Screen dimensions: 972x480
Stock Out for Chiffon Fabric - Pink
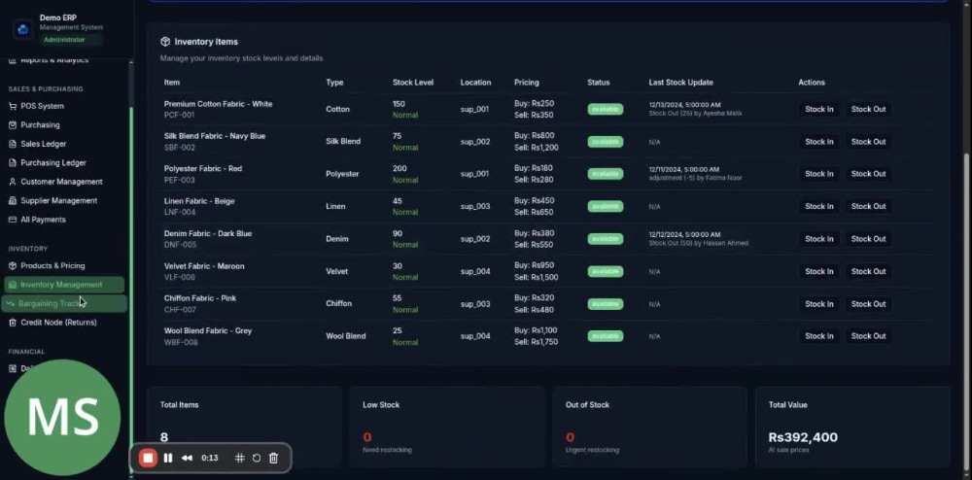868,304
